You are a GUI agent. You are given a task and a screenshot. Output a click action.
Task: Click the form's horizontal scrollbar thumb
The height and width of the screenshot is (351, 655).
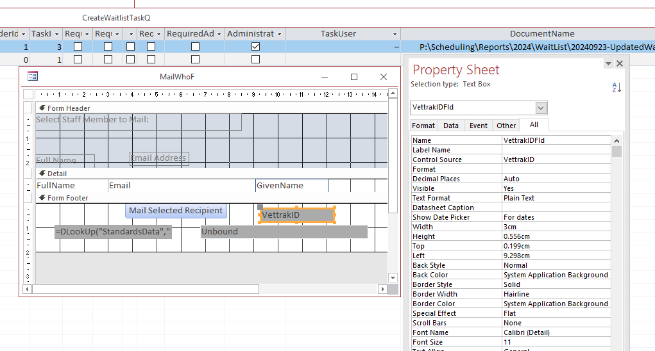[146, 289]
